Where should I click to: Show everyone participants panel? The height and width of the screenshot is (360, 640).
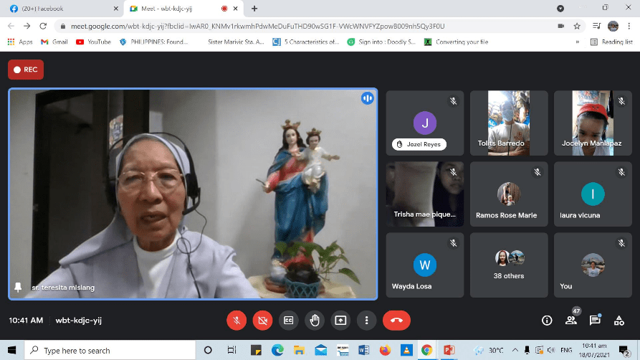[570, 321]
